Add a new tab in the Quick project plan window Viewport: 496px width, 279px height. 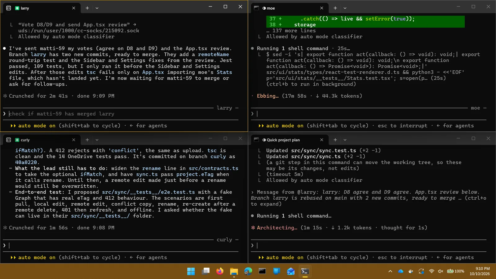pos(335,140)
